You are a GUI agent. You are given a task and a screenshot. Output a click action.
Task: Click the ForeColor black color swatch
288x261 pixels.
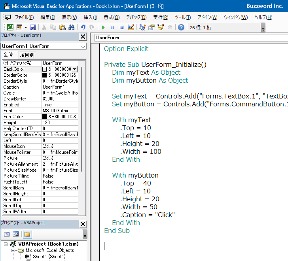point(44,117)
